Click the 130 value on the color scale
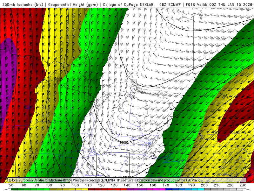Viewport: 254px width, 191px height. tap(114, 185)
